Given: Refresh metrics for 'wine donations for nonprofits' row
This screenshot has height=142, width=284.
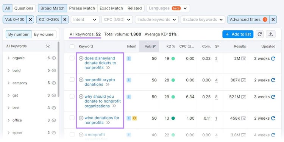Looking at the screenshot, I should 273,119.
